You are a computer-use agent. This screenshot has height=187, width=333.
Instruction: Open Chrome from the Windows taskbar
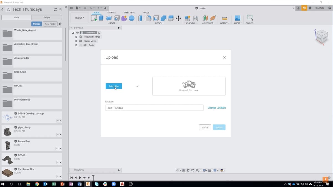coord(37,184)
